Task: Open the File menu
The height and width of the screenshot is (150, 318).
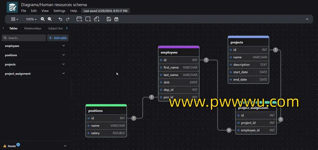Action: point(23,11)
